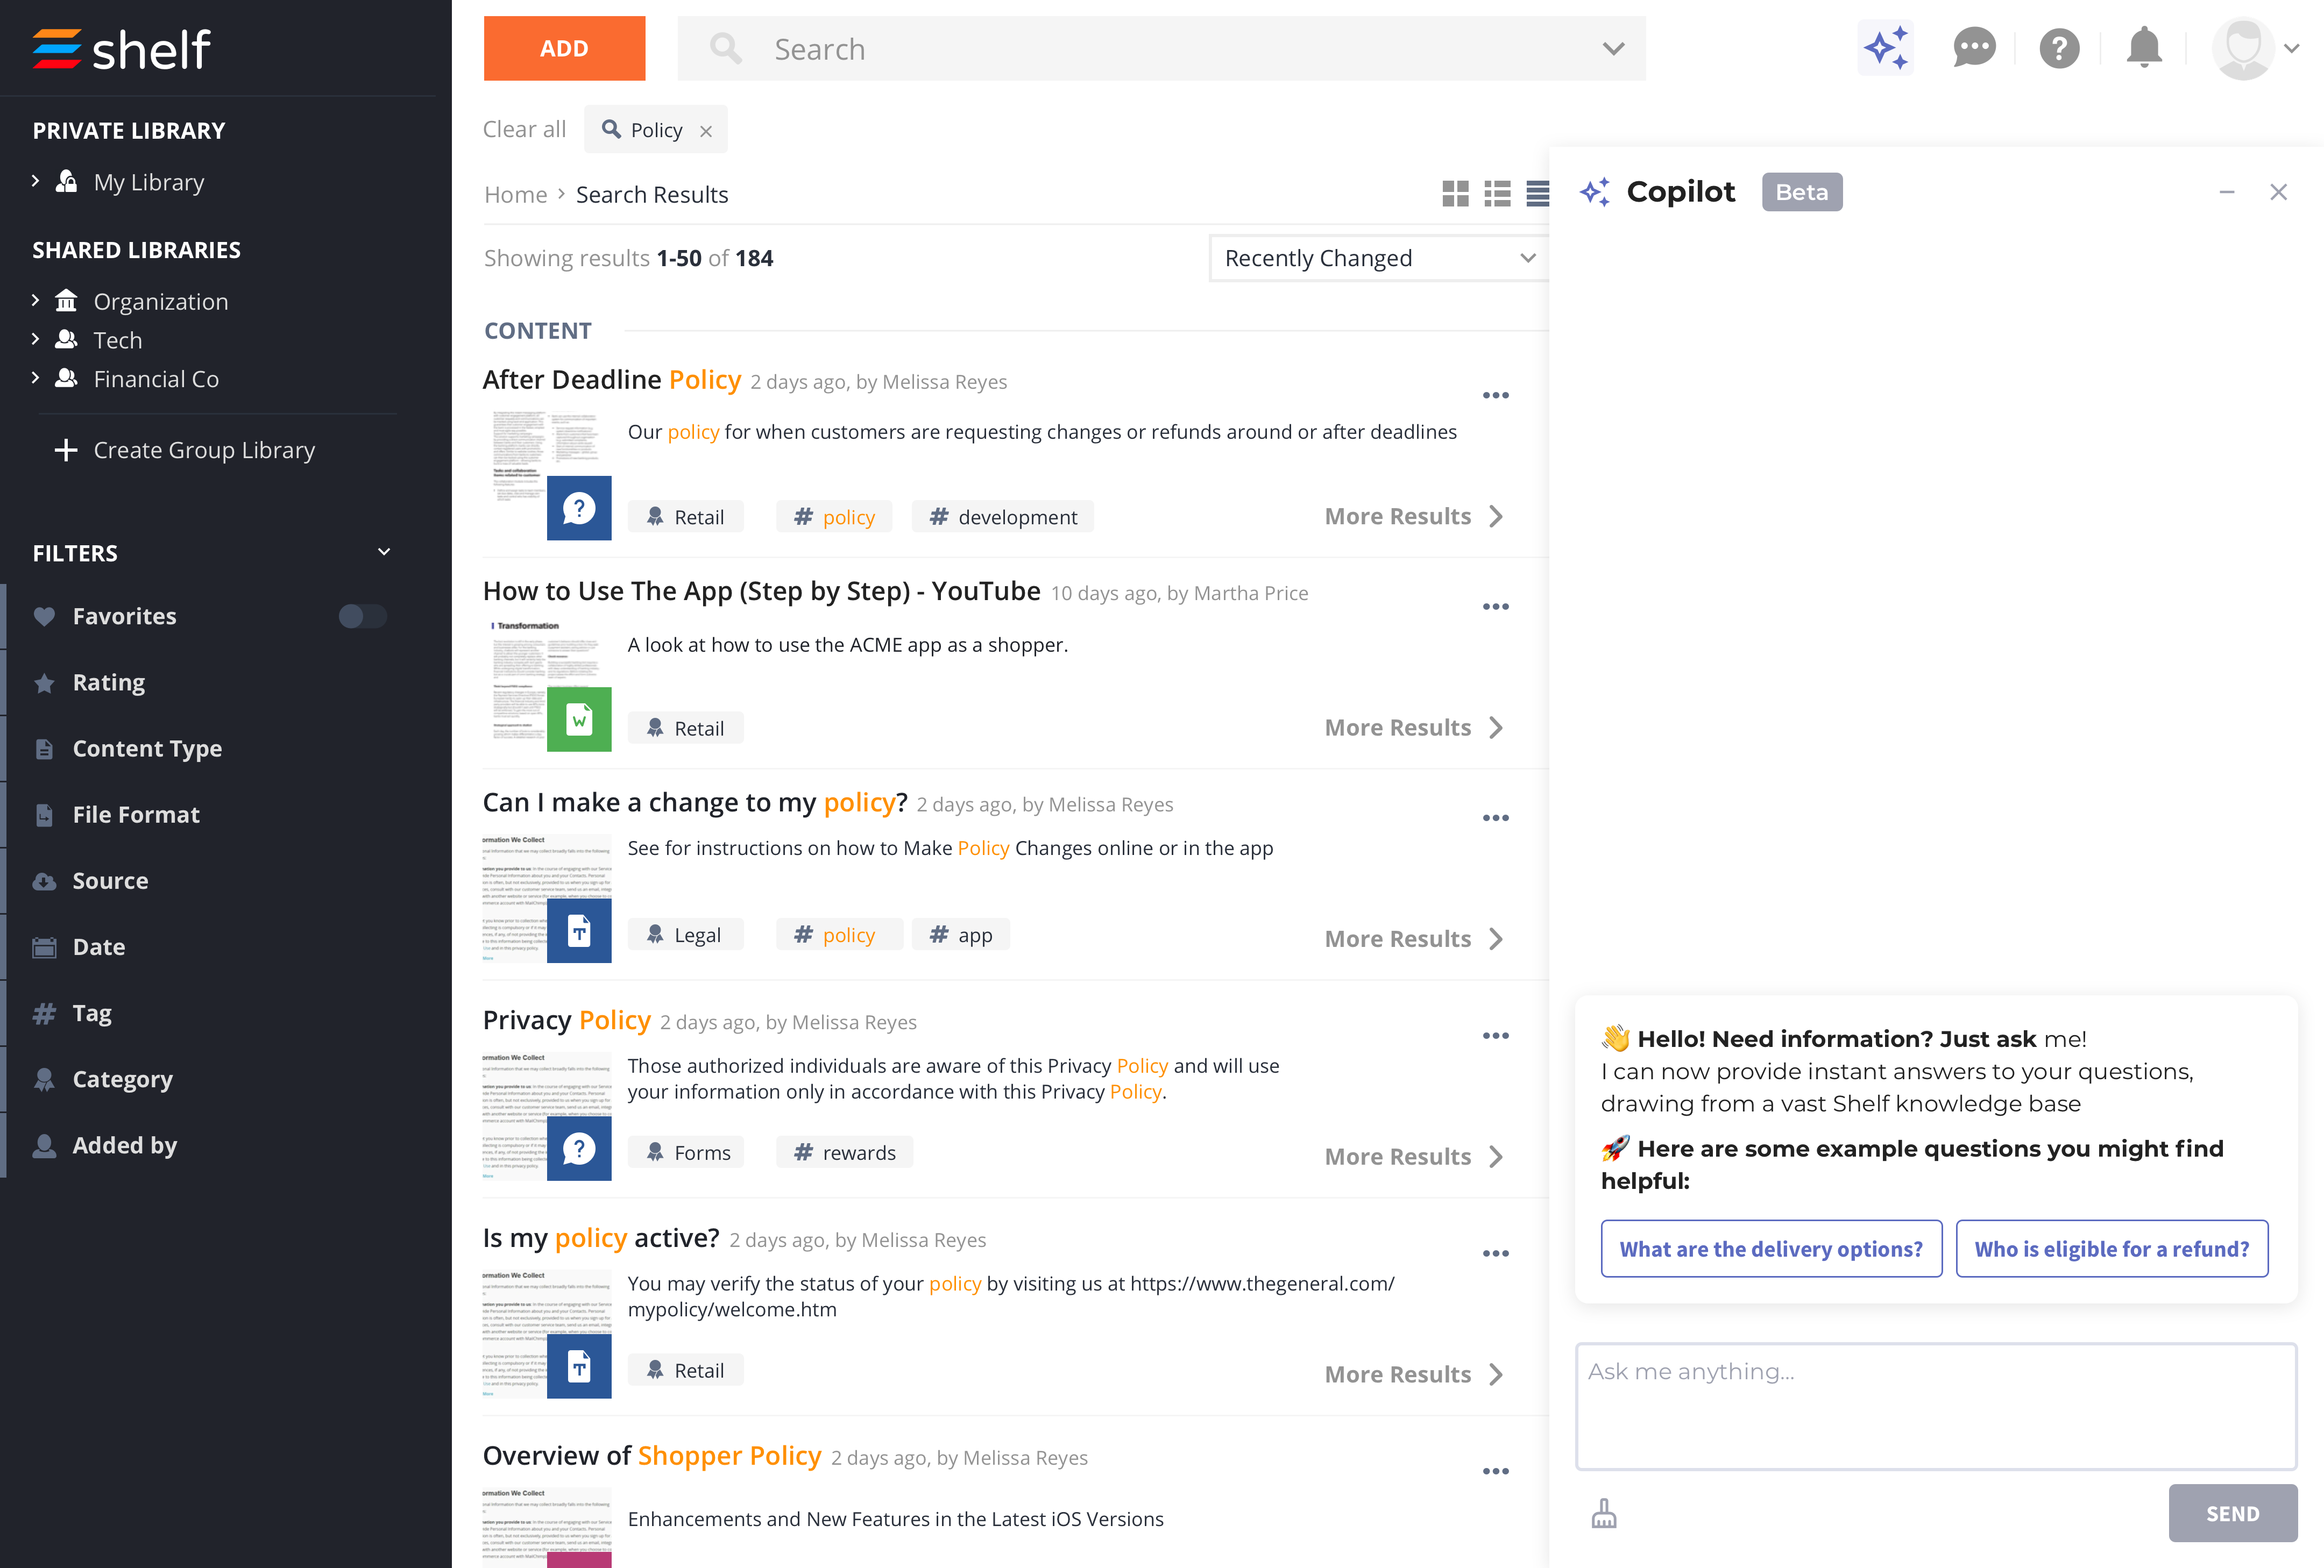Click the help question mark icon
This screenshot has height=1568, width=2324.
tap(2059, 47)
